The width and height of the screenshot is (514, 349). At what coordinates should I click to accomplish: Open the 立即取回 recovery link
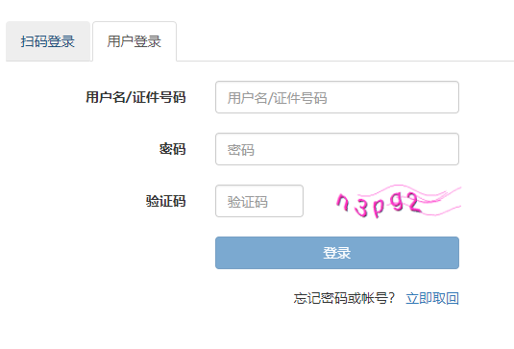click(432, 298)
